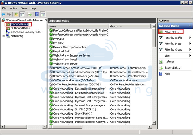Click Export List... in Actions pane
This screenshot has height=135, width=193.
[172, 68]
